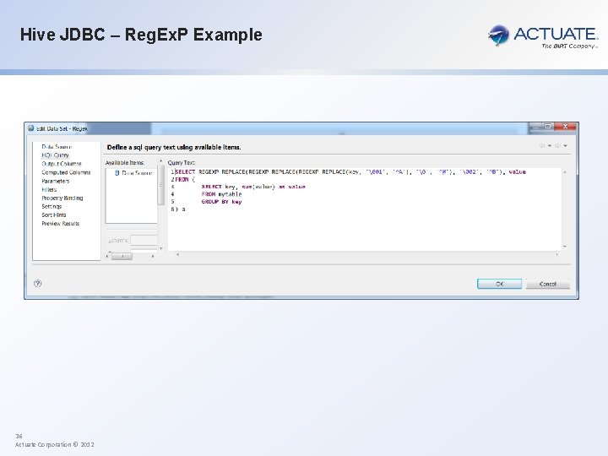Click the forward navigation arrow icon
The height and width of the screenshot is (456, 608).
557,146
